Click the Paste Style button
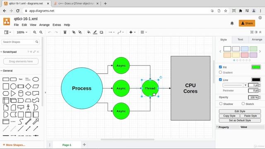Screen dimensions: 265x149 [250, 116]
